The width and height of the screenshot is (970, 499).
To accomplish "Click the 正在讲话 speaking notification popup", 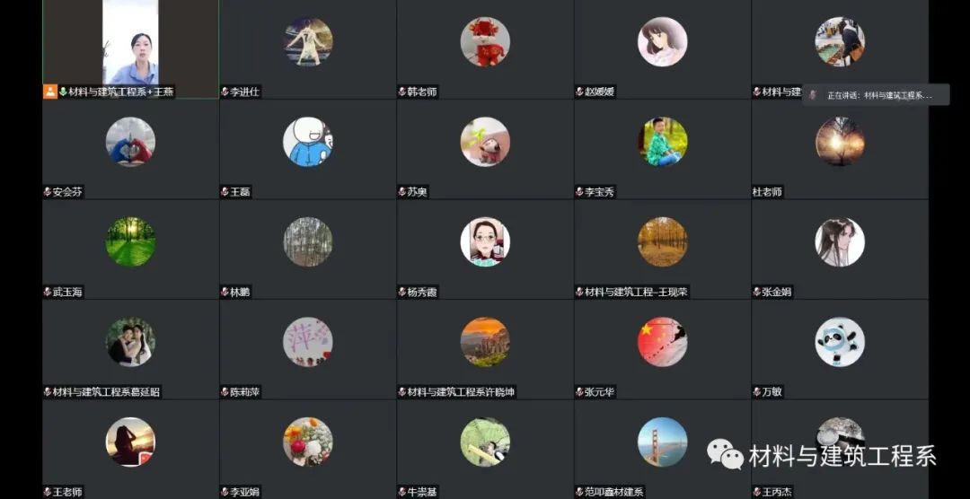I will coord(876,95).
